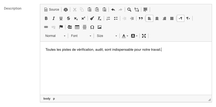The image size is (216, 107).
Task: Open the background color picker
Action: point(134,36)
